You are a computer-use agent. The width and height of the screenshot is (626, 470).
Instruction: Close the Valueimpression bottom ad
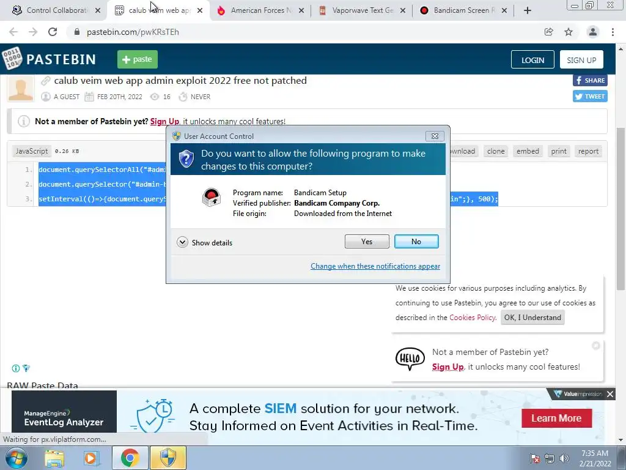(x=610, y=394)
